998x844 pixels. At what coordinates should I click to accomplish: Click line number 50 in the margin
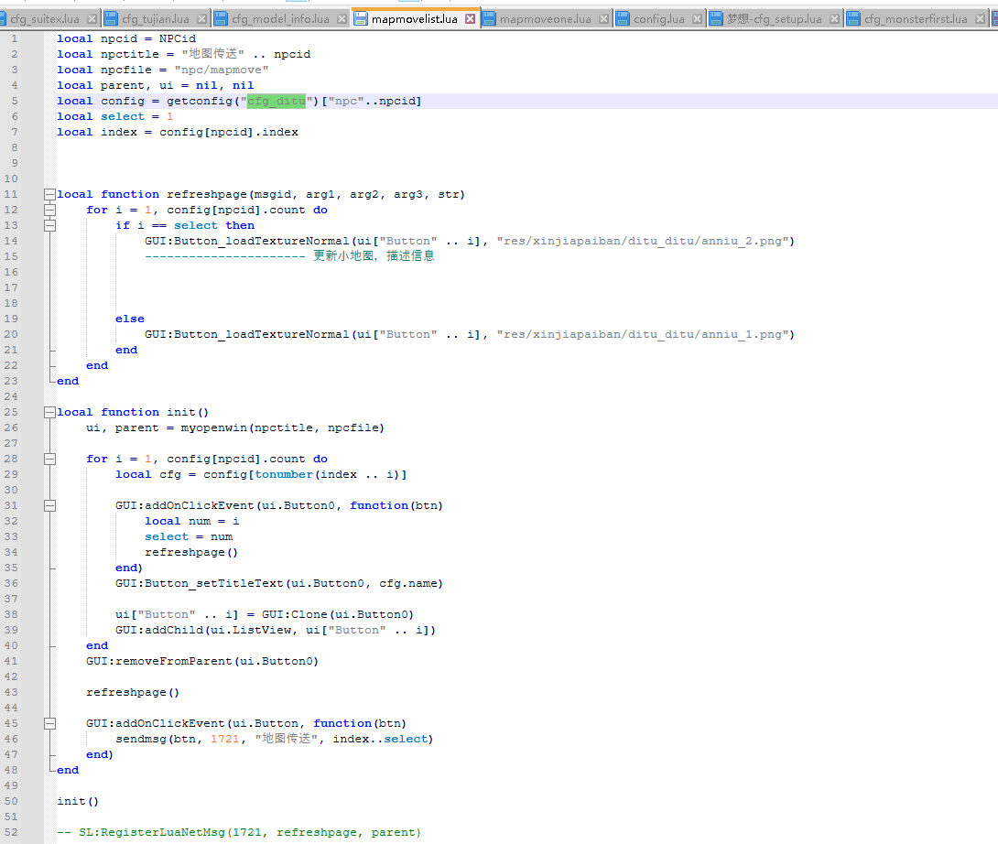point(13,801)
